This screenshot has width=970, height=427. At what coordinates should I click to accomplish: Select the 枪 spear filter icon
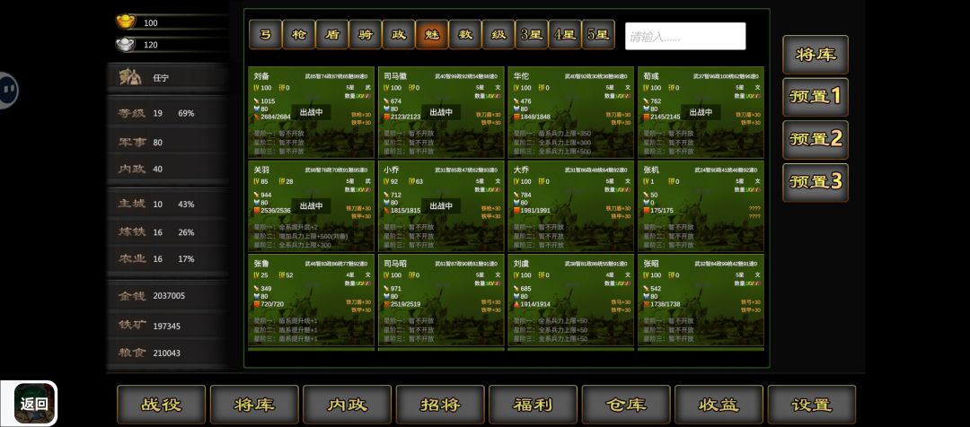pos(299,35)
